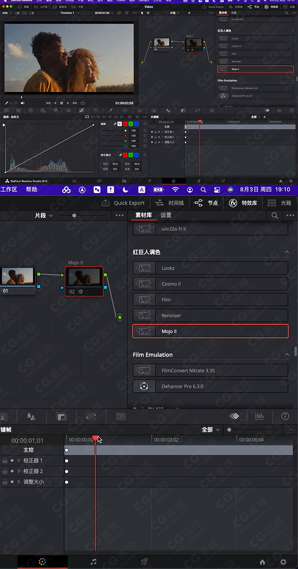Open the Qualifier eyedropper palette in small overview
The width and height of the screenshot is (298, 569).
coord(111,110)
